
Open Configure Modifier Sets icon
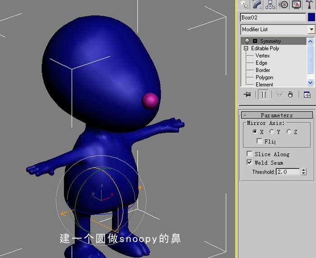[x=307, y=94]
